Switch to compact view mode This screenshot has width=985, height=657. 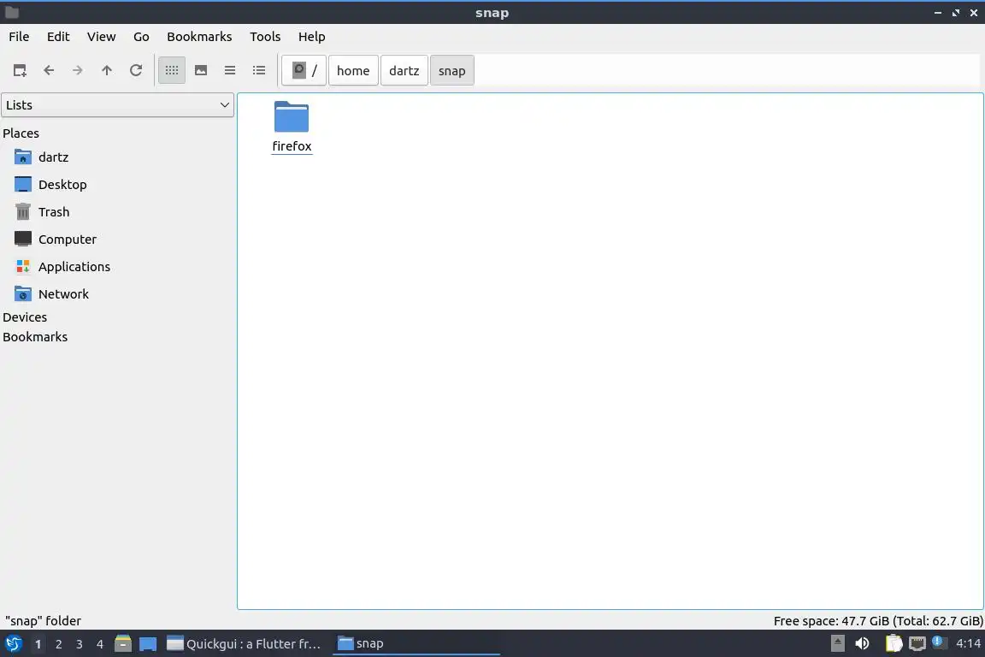coord(230,70)
